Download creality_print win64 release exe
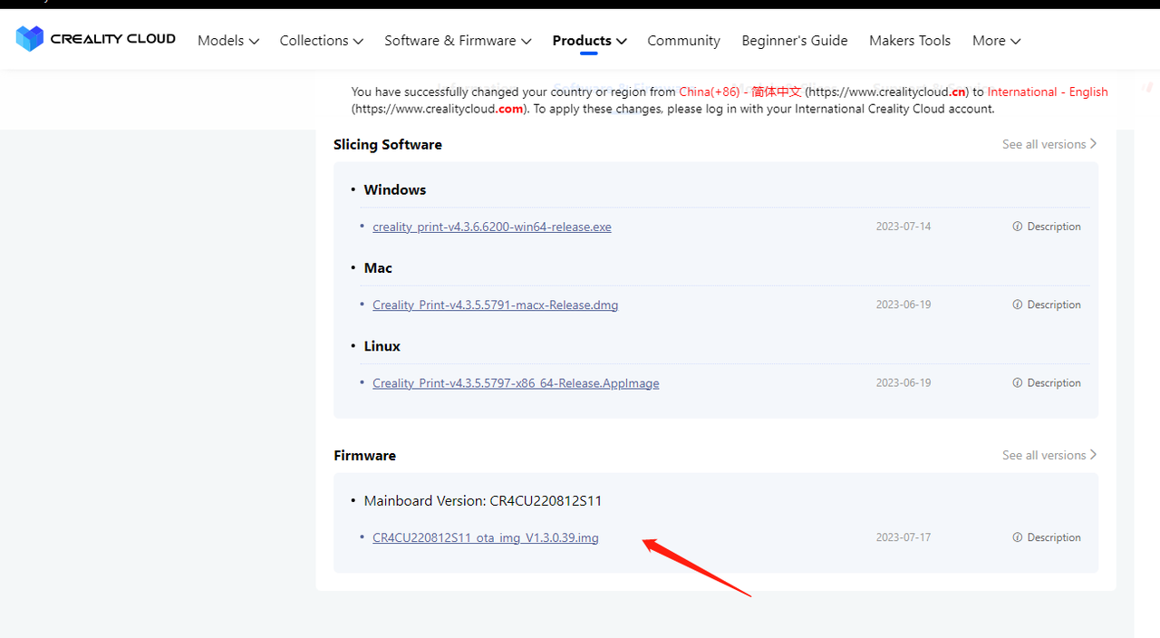The width and height of the screenshot is (1160, 638). click(492, 227)
